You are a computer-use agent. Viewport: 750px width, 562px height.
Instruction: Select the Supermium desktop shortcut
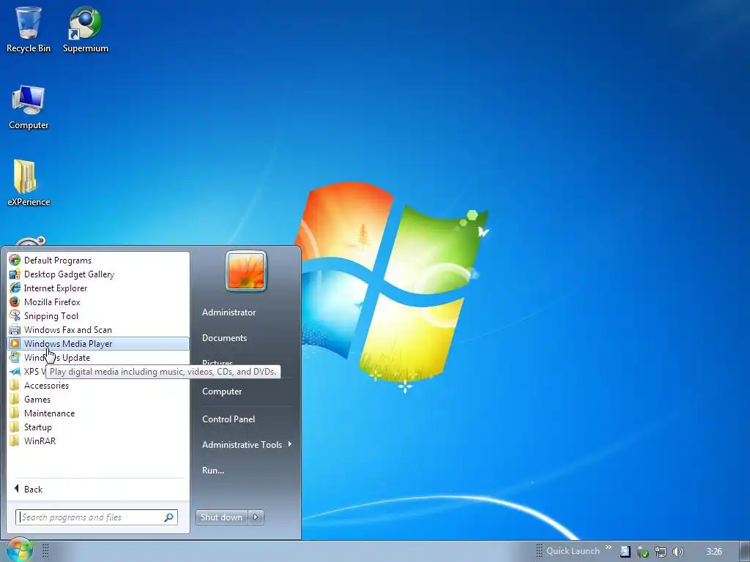(86, 29)
